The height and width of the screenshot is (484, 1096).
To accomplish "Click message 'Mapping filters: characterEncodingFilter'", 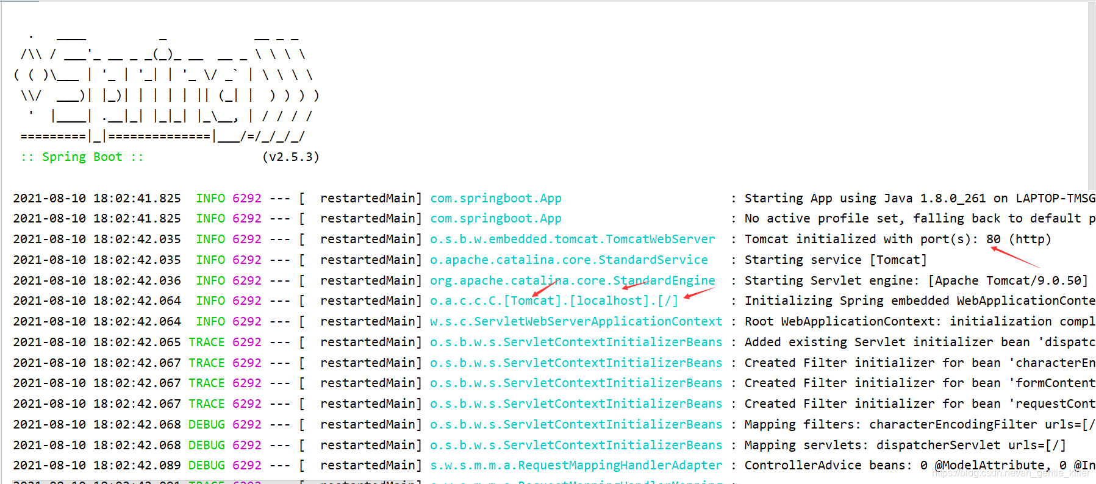I will pos(890,424).
